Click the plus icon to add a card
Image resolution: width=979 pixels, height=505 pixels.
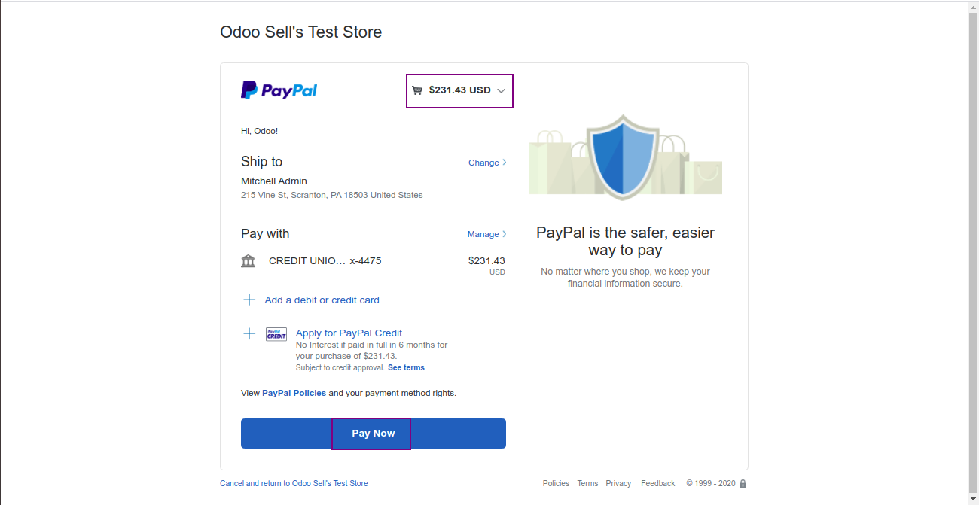[249, 300]
